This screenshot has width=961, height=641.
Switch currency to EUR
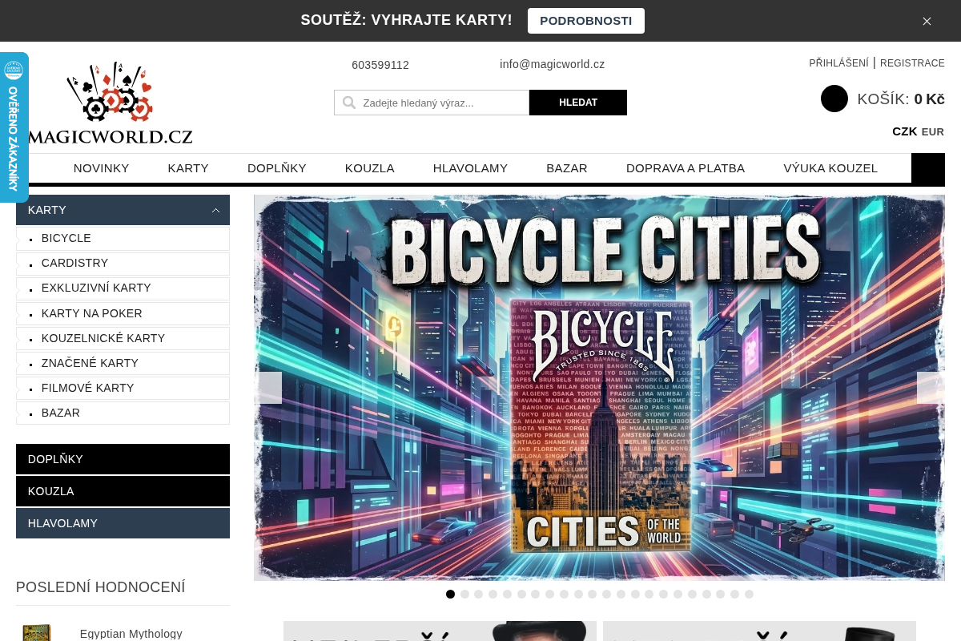point(933,132)
